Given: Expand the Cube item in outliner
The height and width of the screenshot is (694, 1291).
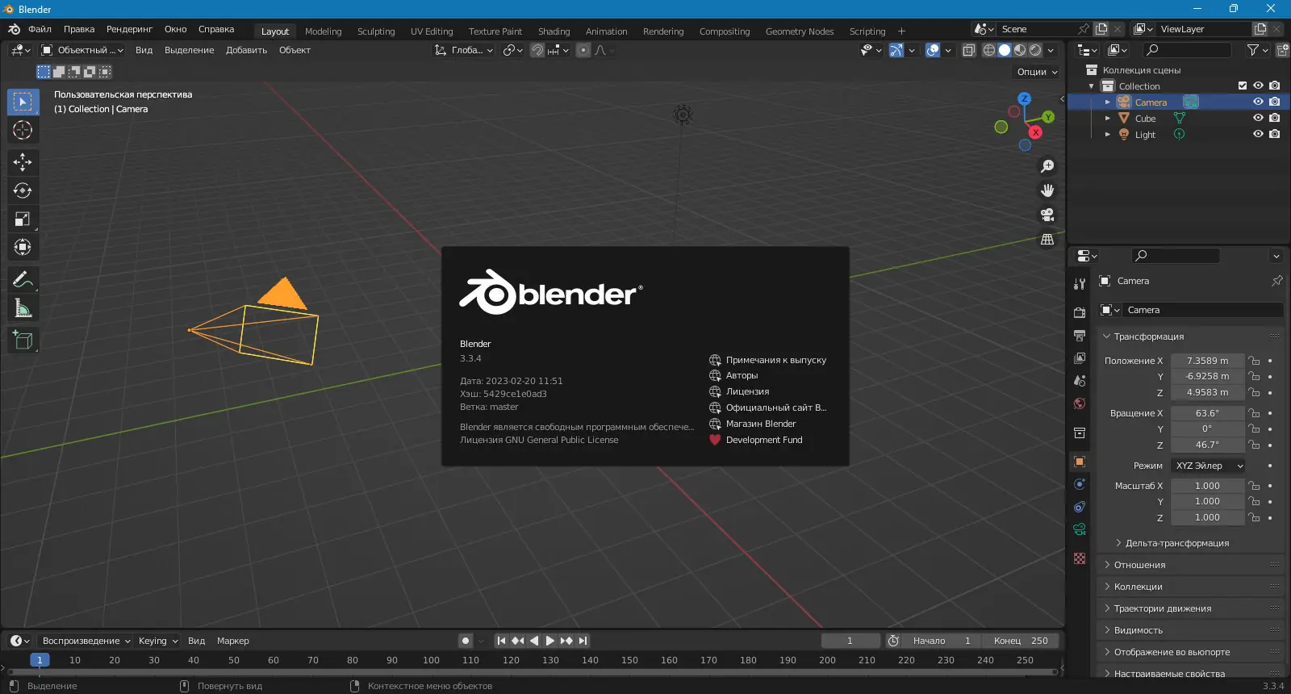Looking at the screenshot, I should point(1108,119).
